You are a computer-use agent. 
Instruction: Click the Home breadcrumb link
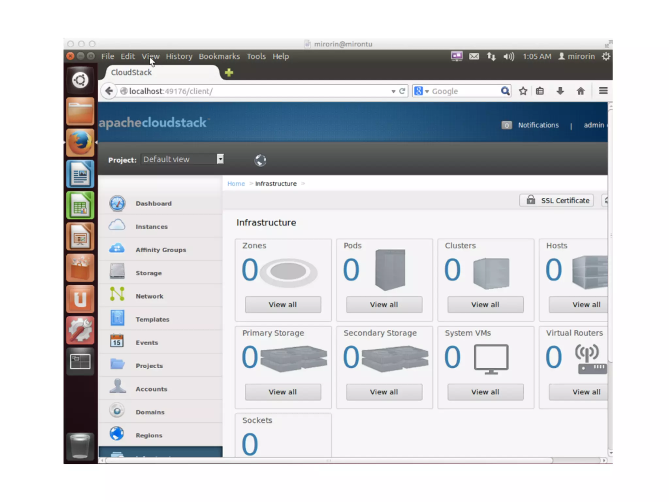pos(236,184)
